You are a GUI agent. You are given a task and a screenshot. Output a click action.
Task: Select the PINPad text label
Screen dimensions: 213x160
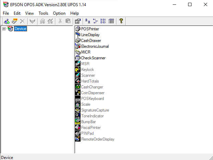point(87,133)
